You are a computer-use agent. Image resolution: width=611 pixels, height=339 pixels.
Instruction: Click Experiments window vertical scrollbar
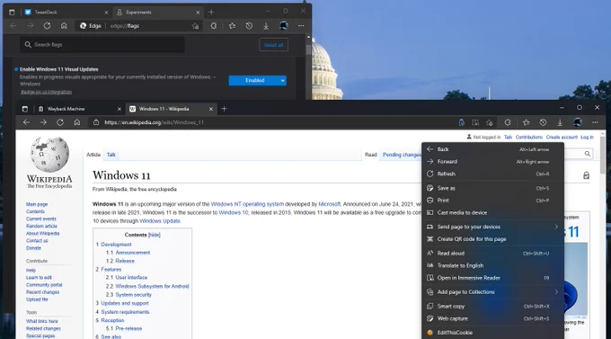coord(308,67)
